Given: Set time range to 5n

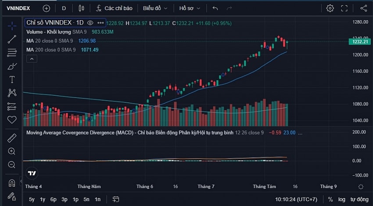Looking at the screenshot, I should pyautogui.click(x=86, y=199).
